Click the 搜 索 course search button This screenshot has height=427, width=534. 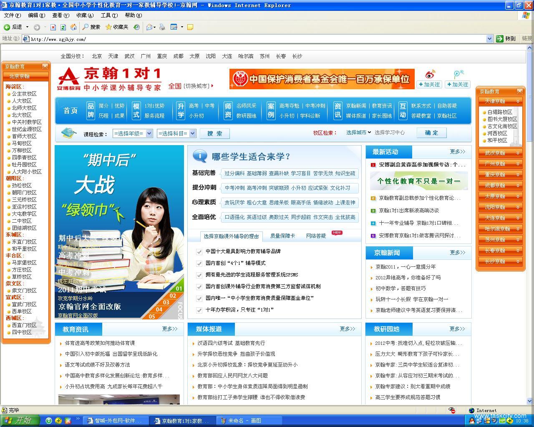point(215,133)
